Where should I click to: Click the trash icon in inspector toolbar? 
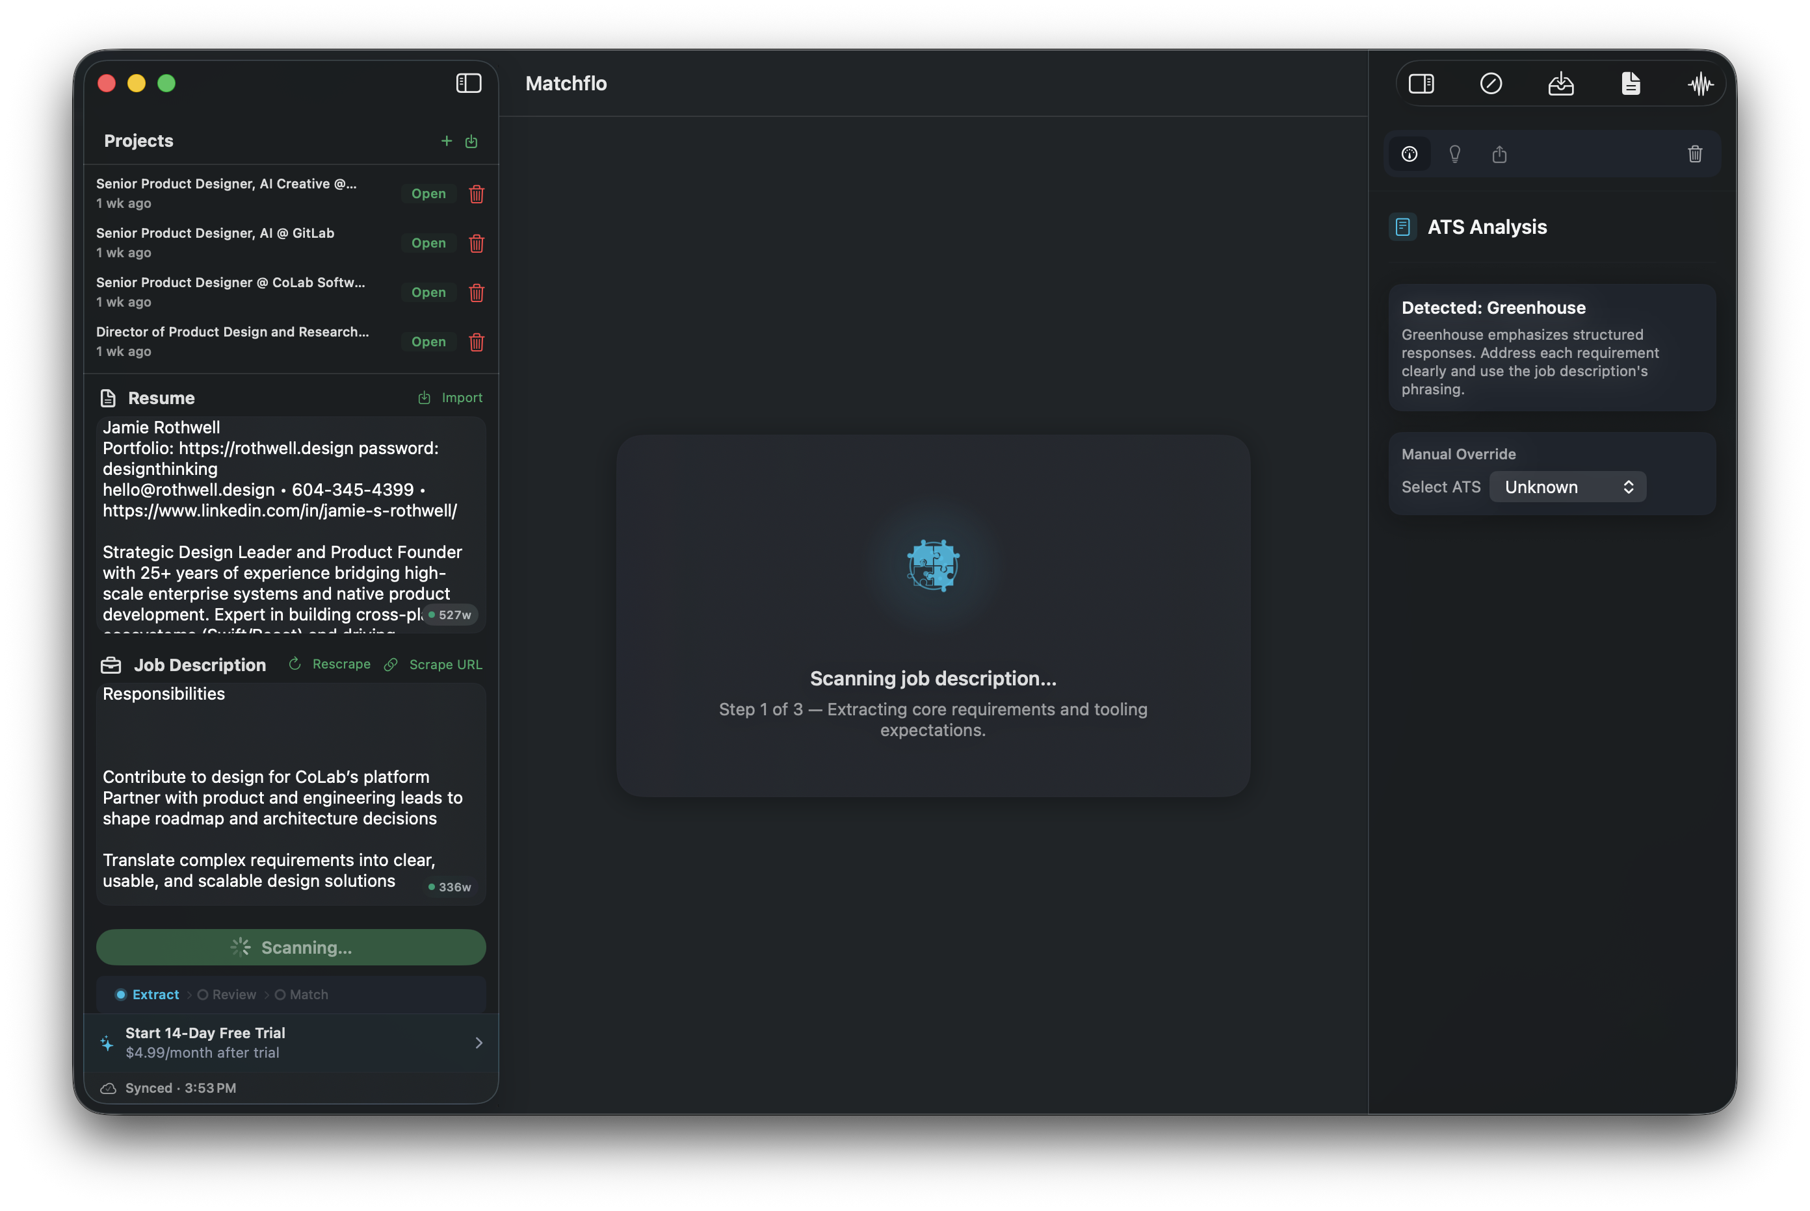coord(1695,155)
